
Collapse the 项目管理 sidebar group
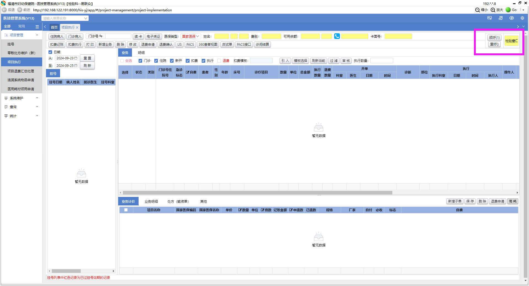[x=37, y=35]
